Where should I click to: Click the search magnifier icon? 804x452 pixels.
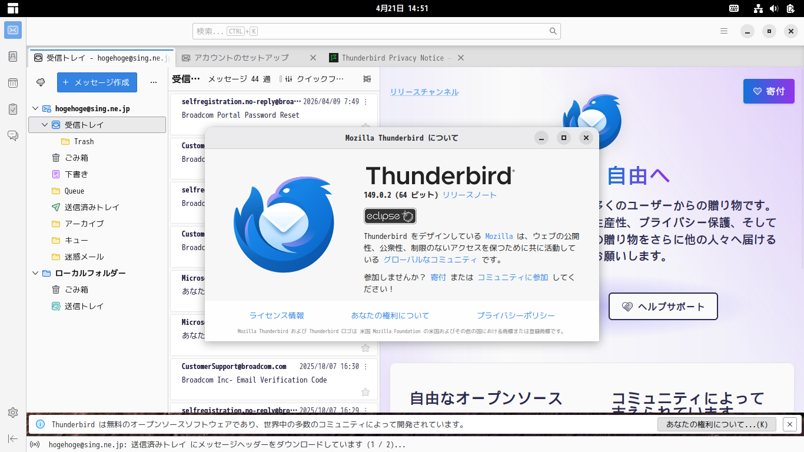pyautogui.click(x=553, y=31)
